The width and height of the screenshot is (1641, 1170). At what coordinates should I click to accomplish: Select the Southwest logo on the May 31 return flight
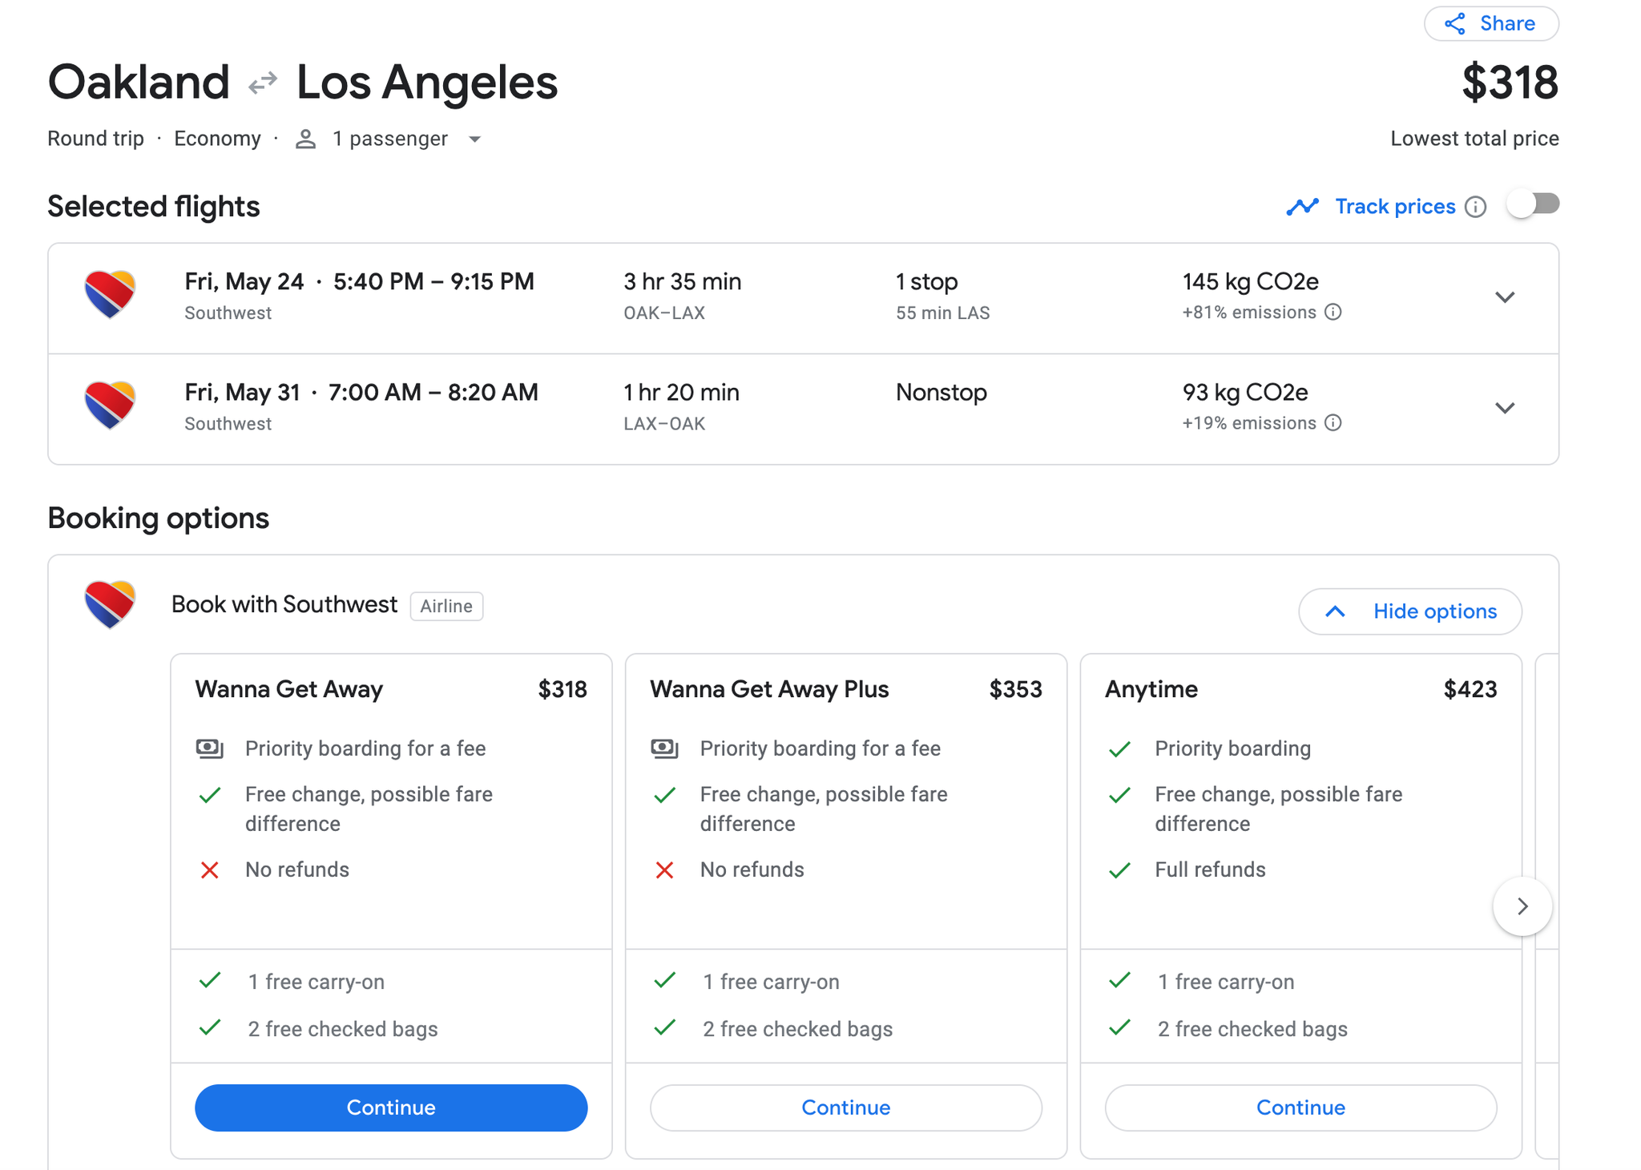tap(110, 405)
